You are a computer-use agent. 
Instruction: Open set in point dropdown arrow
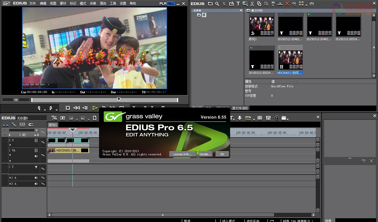click(x=45, y=110)
